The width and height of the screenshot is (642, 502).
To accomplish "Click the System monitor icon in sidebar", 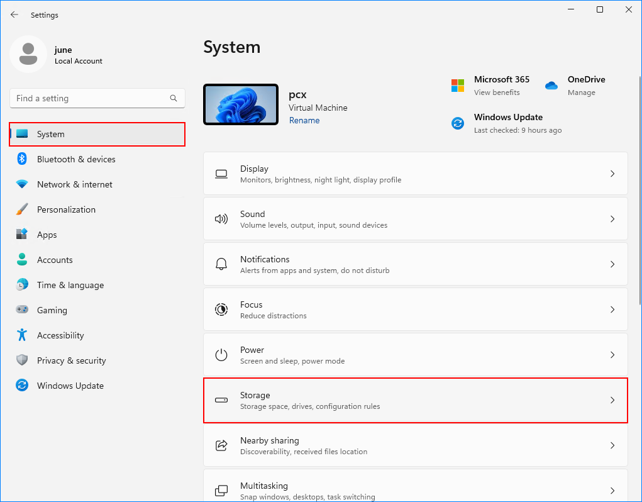I will pos(22,134).
